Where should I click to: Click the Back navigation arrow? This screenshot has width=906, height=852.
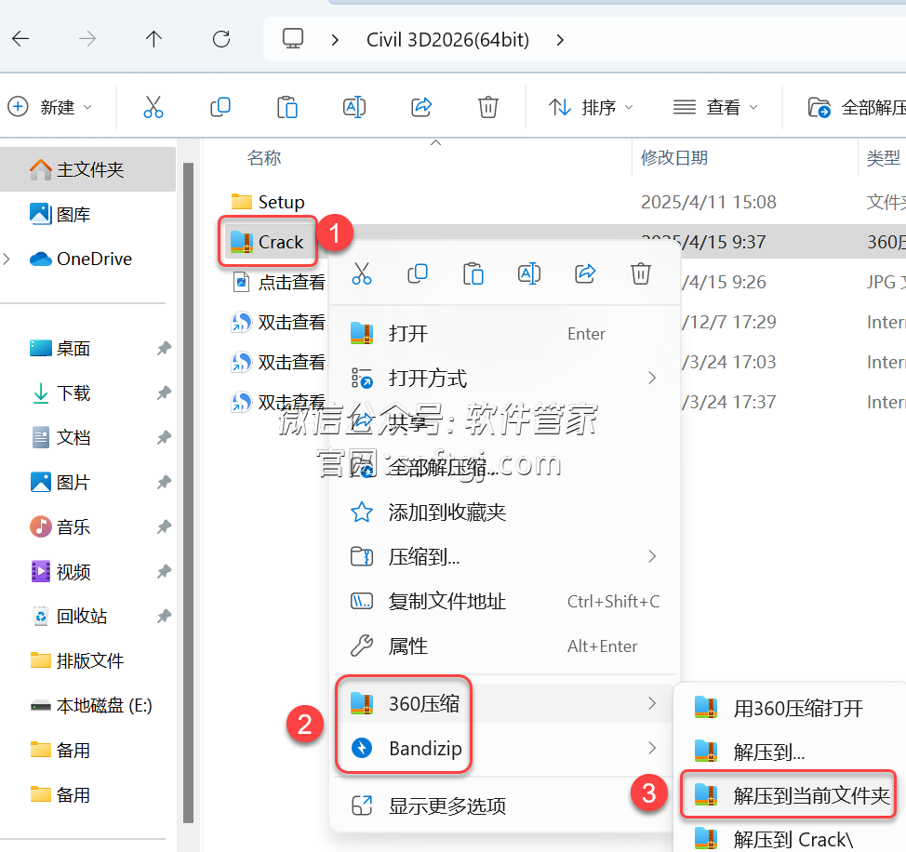tap(20, 39)
